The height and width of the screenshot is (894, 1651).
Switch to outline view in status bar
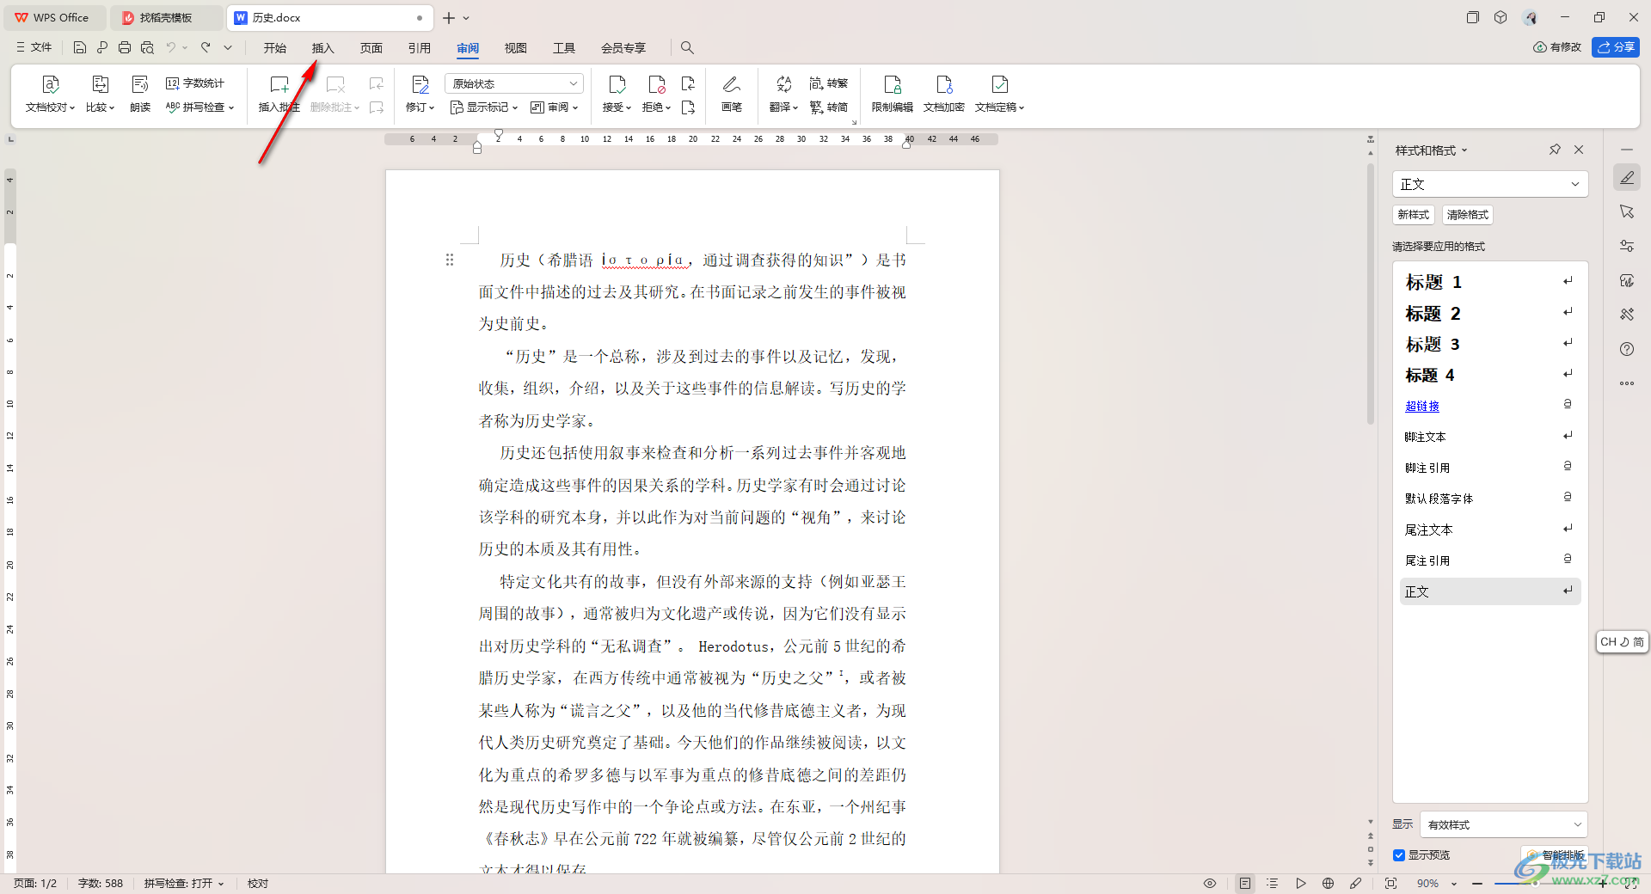tap(1273, 884)
